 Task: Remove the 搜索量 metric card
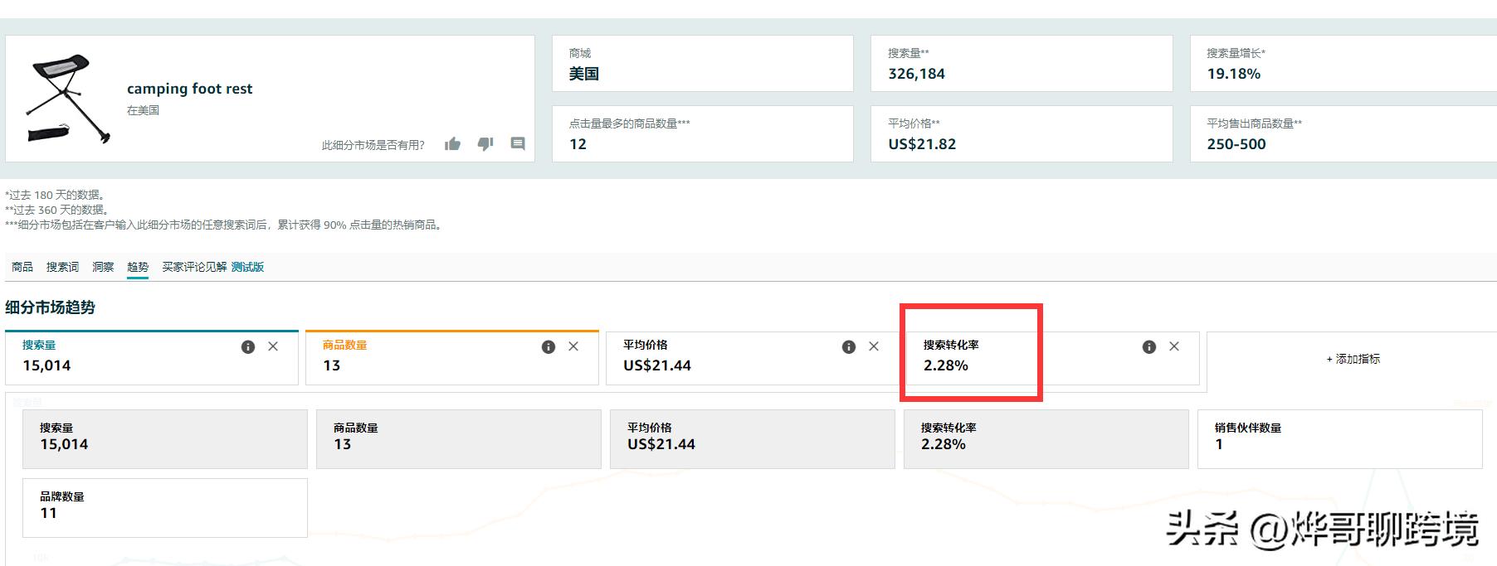pyautogui.click(x=273, y=346)
